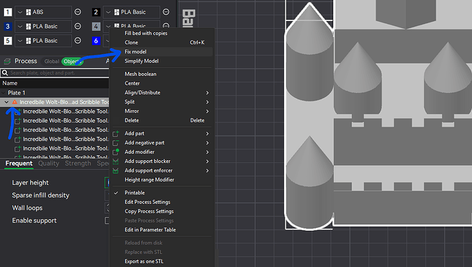472x267 pixels.
Task: Click the edit icon beside filament 5 PLA Basic
Action: click(78, 40)
